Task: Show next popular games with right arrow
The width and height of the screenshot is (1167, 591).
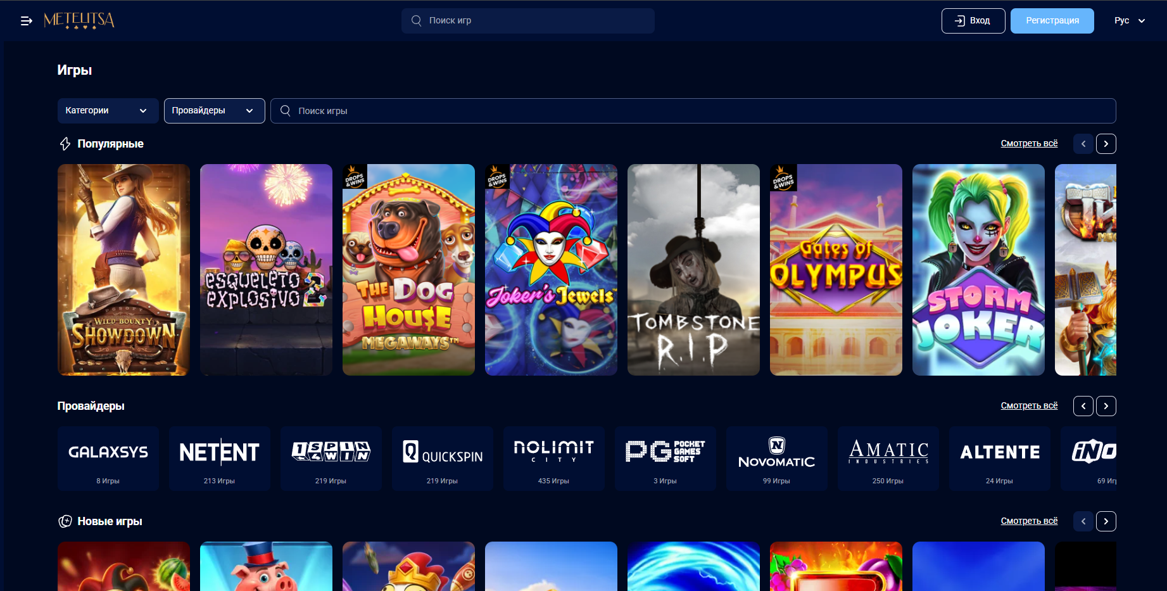Action: click(1106, 144)
